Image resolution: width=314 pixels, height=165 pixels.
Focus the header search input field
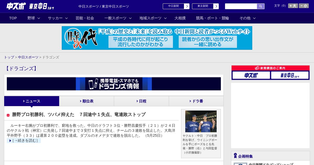pyautogui.click(x=241, y=6)
